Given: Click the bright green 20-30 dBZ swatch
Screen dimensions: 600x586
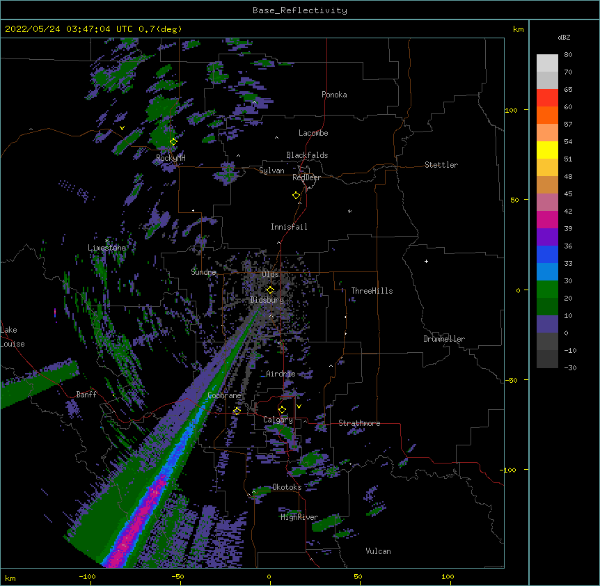Looking at the screenshot, I should (547, 290).
